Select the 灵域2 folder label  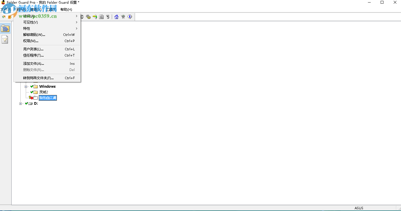[x=44, y=92]
